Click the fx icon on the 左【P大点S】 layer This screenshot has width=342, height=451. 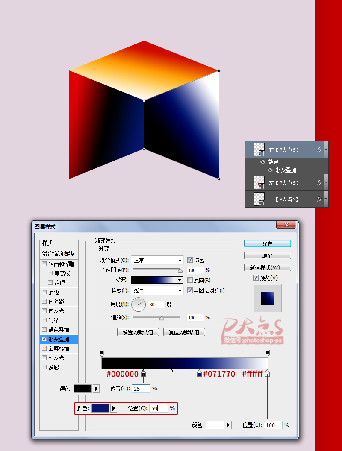(x=319, y=182)
